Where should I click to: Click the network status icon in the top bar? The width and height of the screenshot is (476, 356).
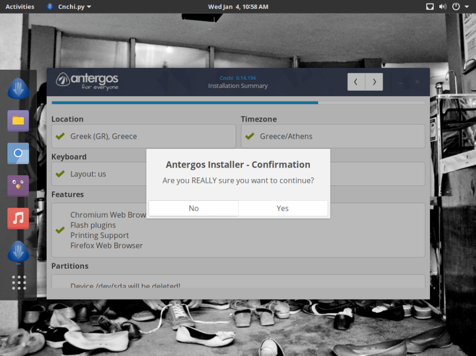point(430,6)
